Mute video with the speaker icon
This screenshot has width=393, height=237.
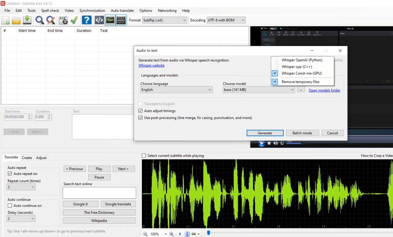276,143
